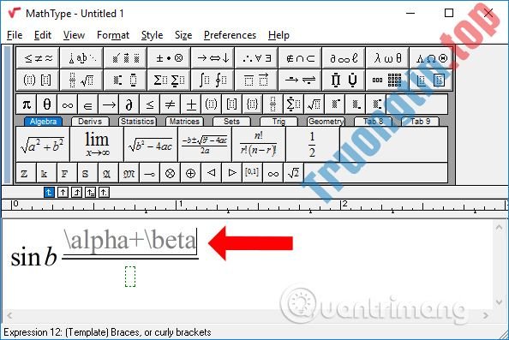Insert the plus-minus symbol
The height and width of the screenshot is (340, 509).
tap(191, 104)
